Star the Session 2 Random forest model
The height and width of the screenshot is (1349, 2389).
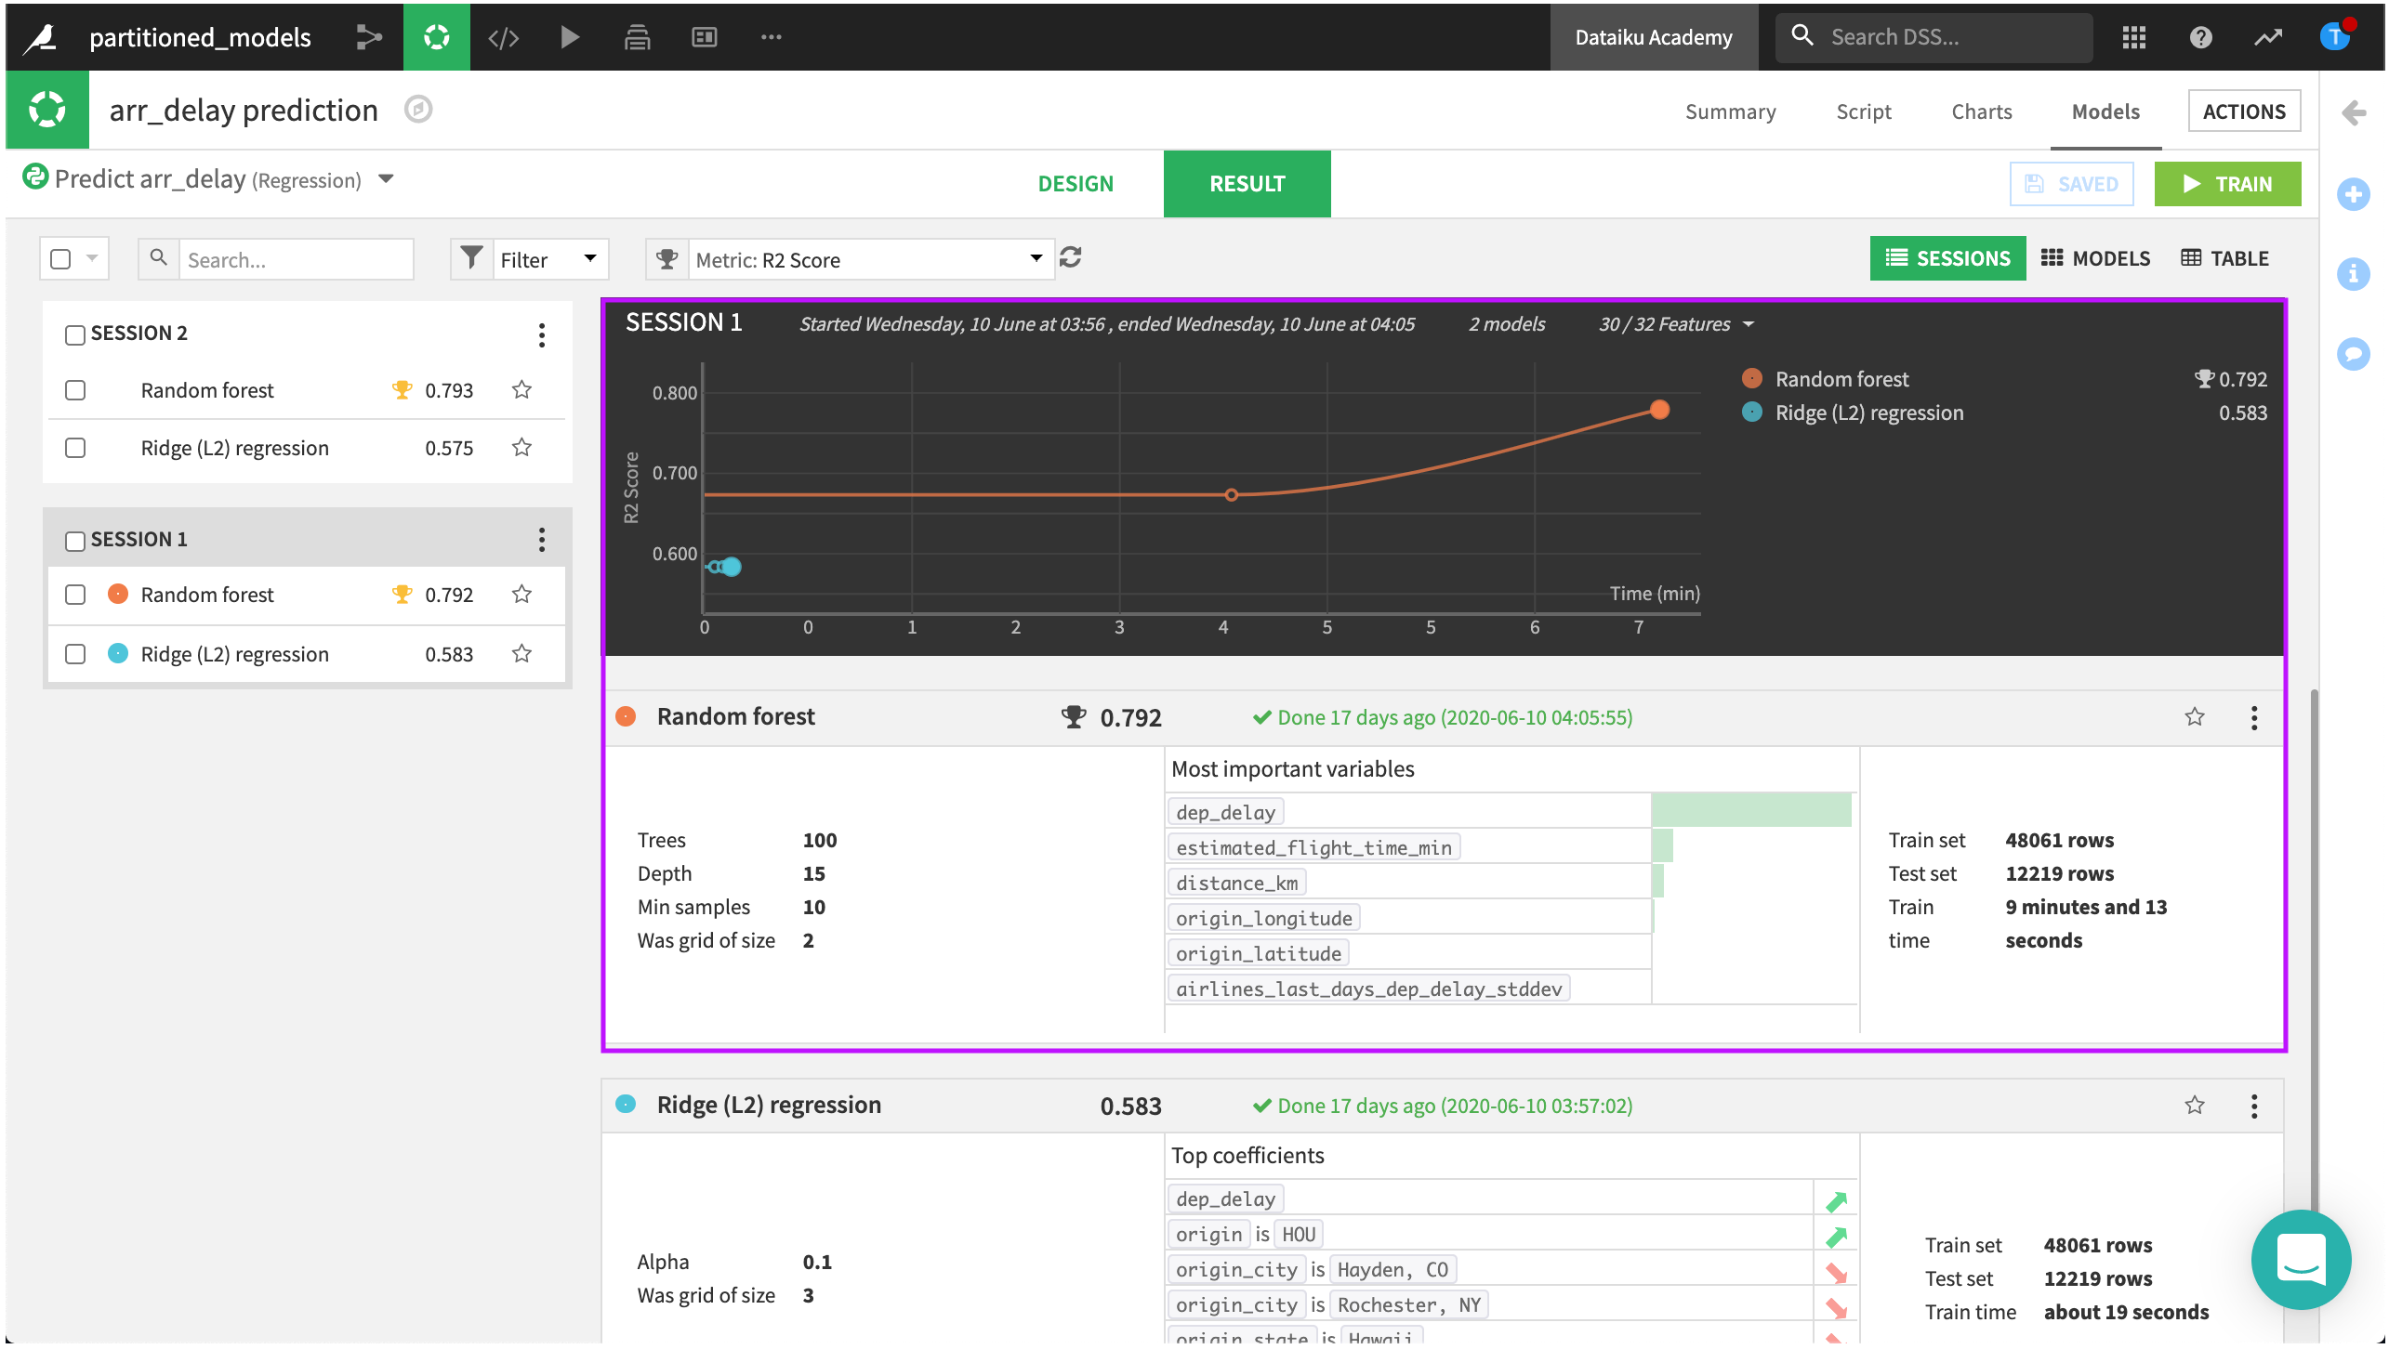pos(521,390)
